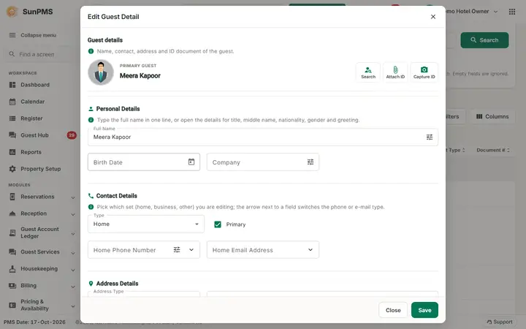Sort by Document # column header

pos(493,150)
